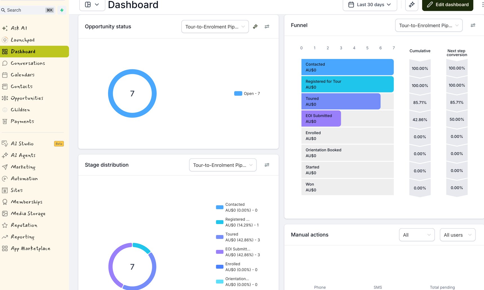Open Funnel pipeline dropdown

[x=429, y=26]
